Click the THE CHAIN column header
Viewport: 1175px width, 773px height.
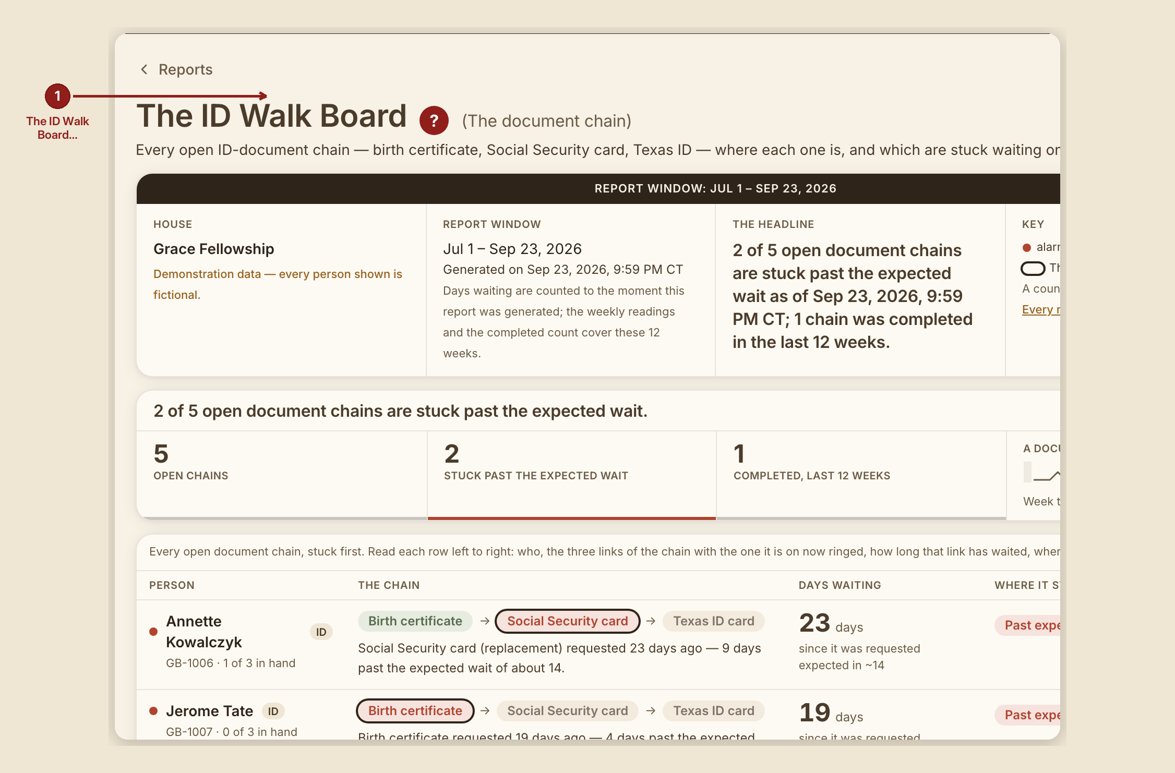389,585
